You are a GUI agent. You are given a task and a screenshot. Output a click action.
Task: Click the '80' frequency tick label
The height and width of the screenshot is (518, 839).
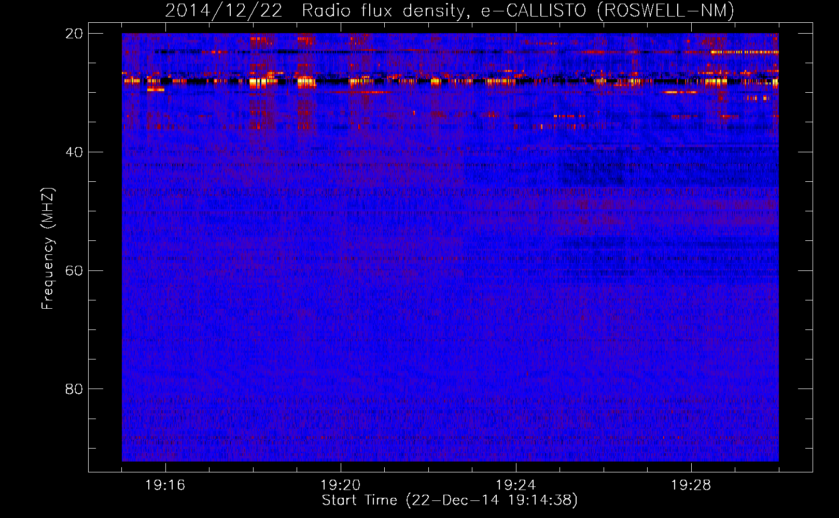[74, 389]
